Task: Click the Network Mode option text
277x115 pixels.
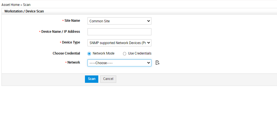Action: [x=103, y=53]
